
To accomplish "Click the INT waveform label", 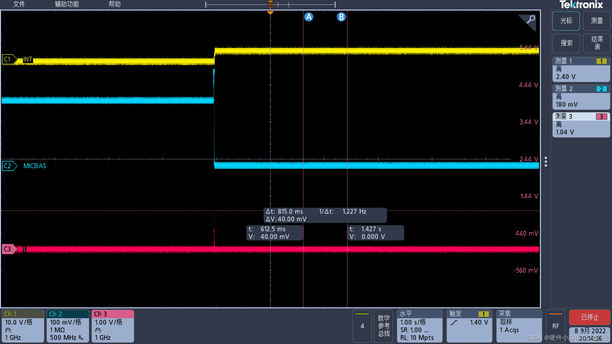I will pos(28,59).
